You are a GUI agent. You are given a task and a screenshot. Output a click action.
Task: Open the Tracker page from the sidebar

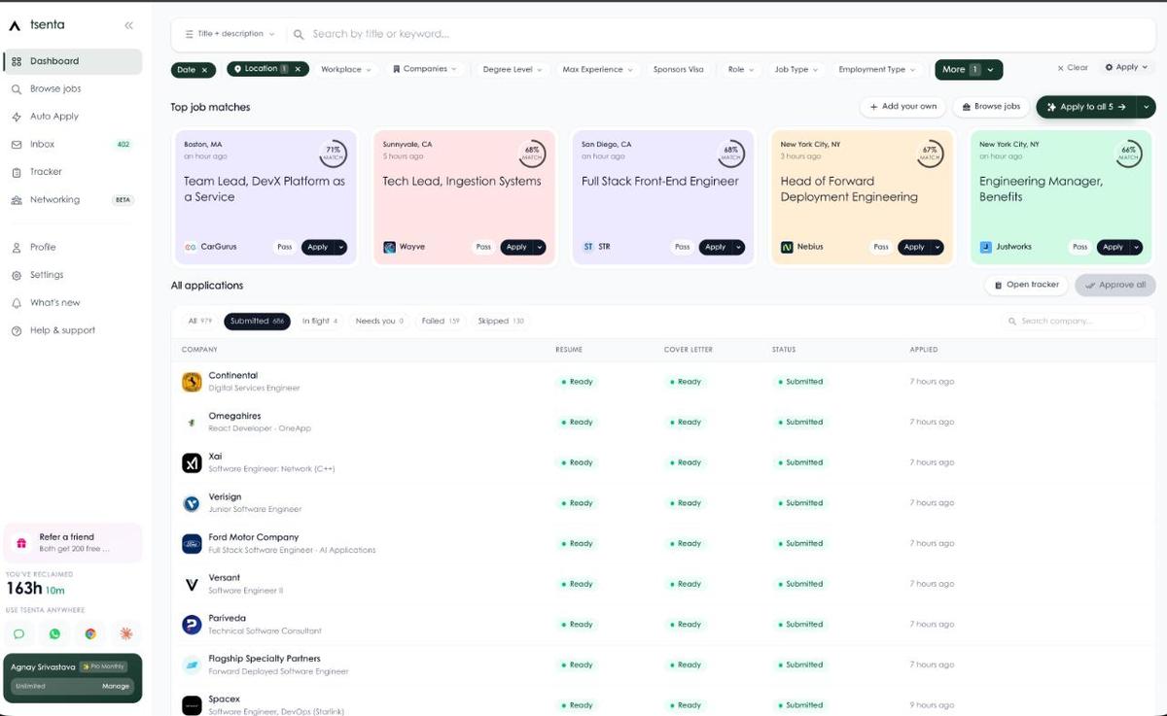[x=73, y=172]
